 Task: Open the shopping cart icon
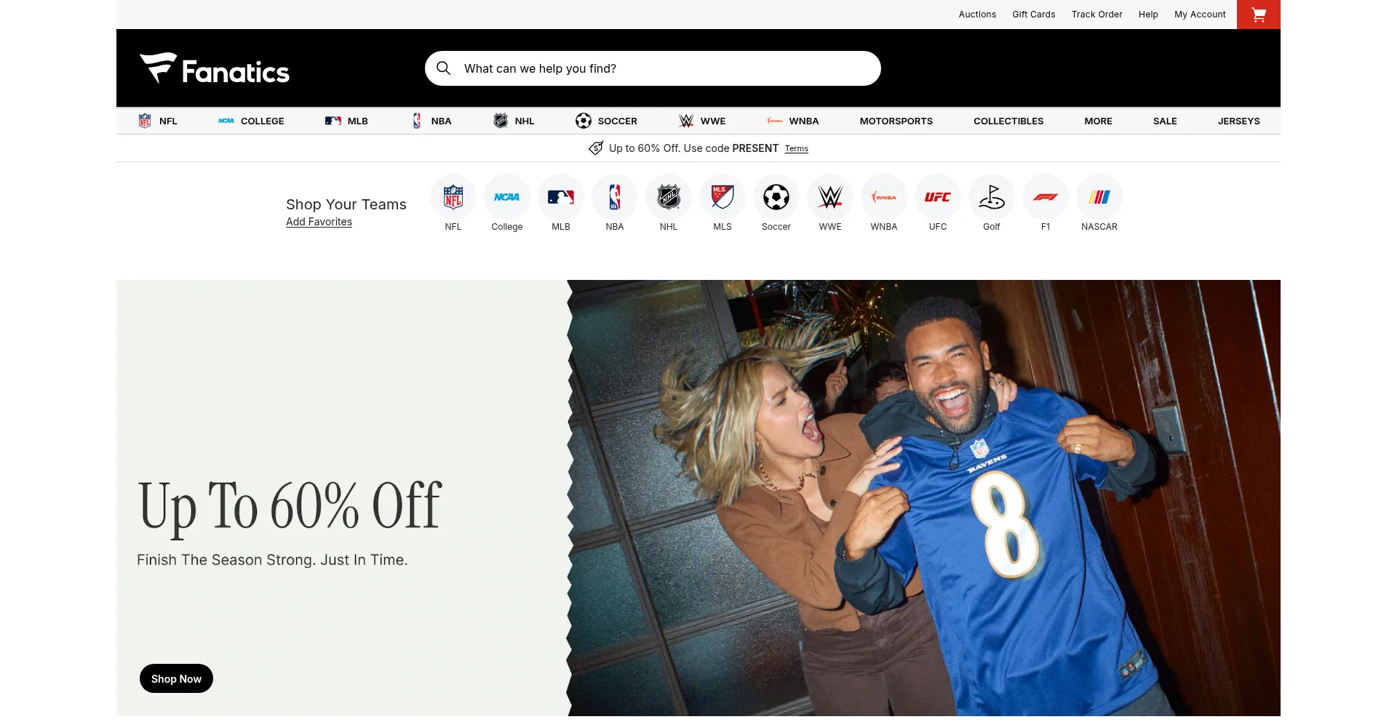click(1258, 15)
